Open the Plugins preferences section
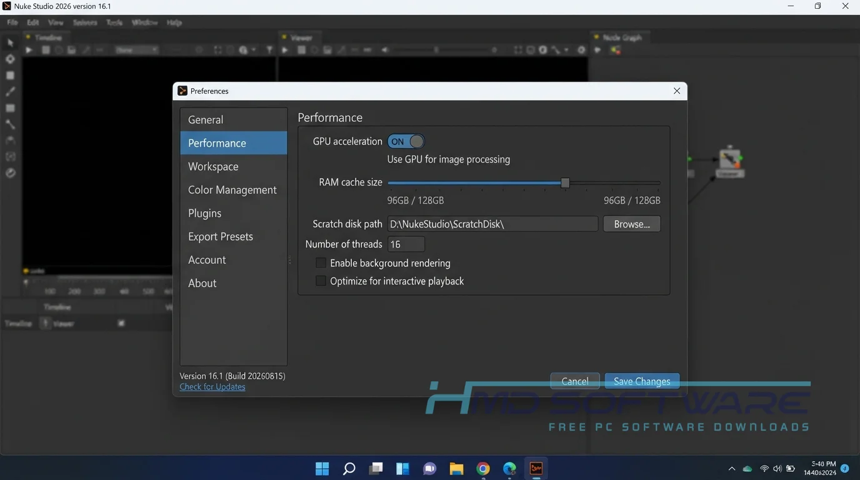The width and height of the screenshot is (860, 480). [234, 213]
